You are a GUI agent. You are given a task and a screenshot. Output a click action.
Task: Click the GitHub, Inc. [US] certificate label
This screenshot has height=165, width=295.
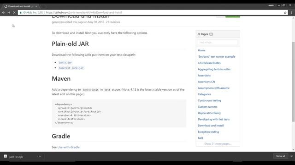33,12
